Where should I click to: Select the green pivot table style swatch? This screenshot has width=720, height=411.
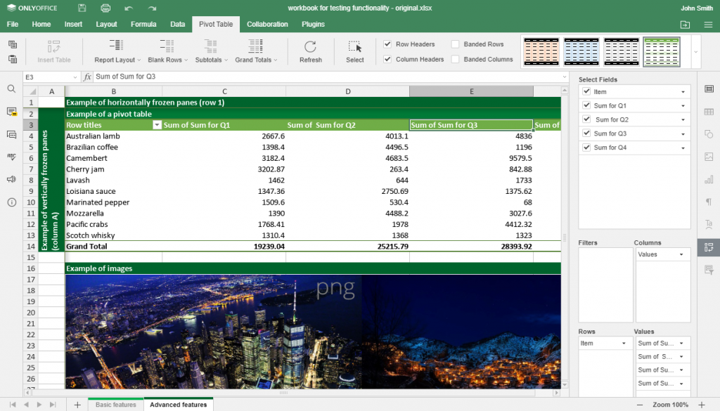tap(662, 51)
